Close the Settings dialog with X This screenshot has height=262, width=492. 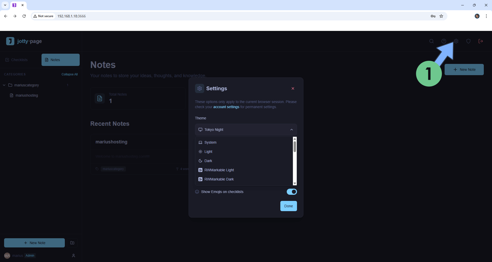point(293,88)
